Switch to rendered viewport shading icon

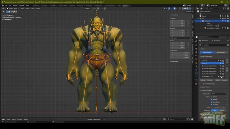coord(190,9)
